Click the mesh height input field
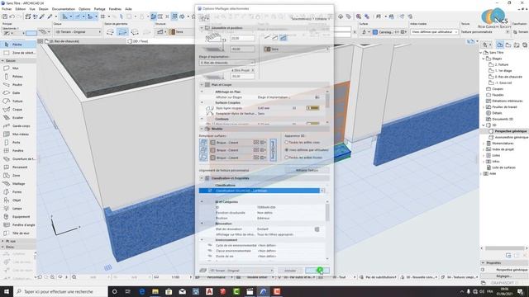 [x=242, y=39]
